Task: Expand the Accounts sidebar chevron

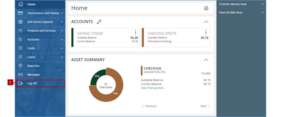Action: point(62,40)
